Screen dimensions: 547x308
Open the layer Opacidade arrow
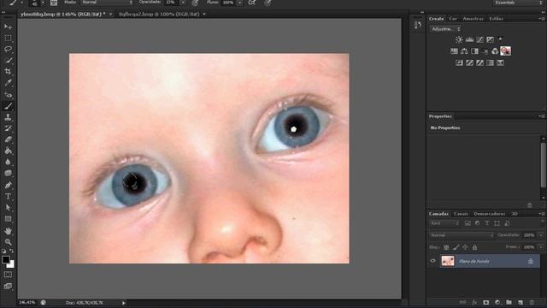[x=541, y=235]
